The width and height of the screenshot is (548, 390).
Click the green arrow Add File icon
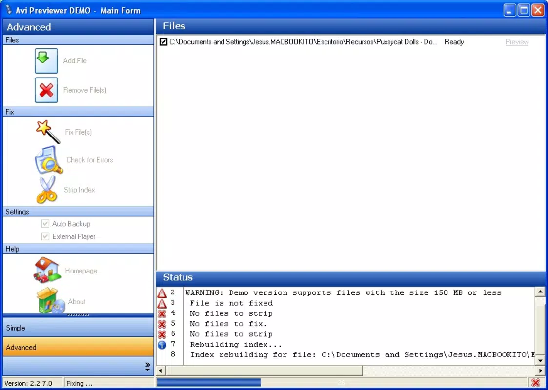pyautogui.click(x=46, y=61)
